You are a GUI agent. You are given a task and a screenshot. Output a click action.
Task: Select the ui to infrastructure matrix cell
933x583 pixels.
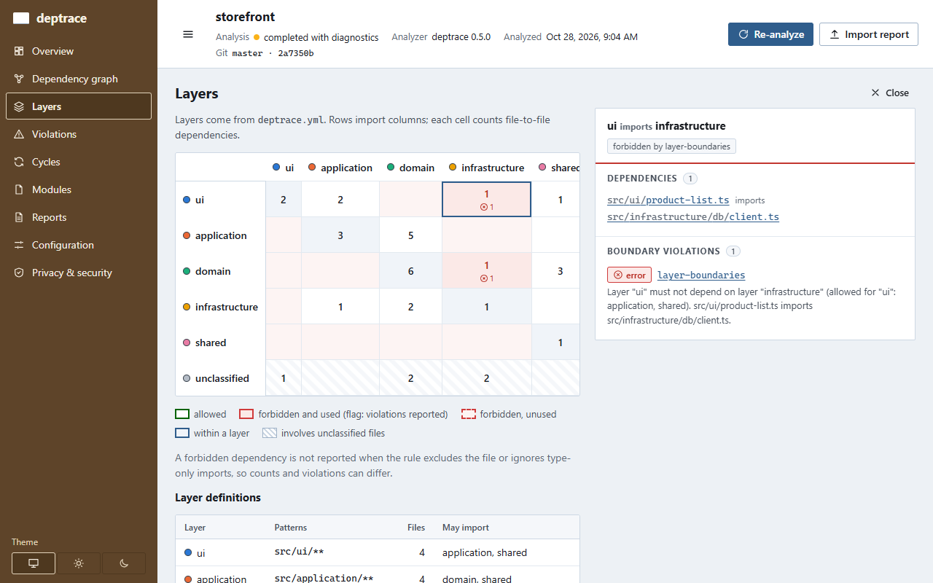tap(487, 199)
